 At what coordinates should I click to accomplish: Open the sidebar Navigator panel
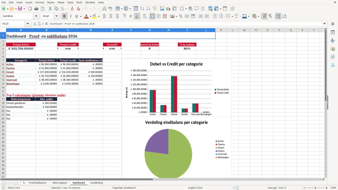coord(333,57)
